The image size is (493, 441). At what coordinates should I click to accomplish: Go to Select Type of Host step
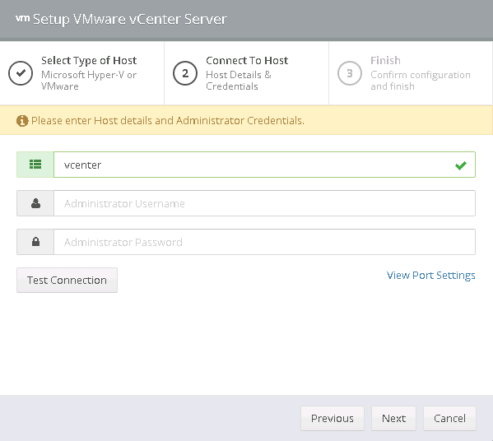point(82,73)
